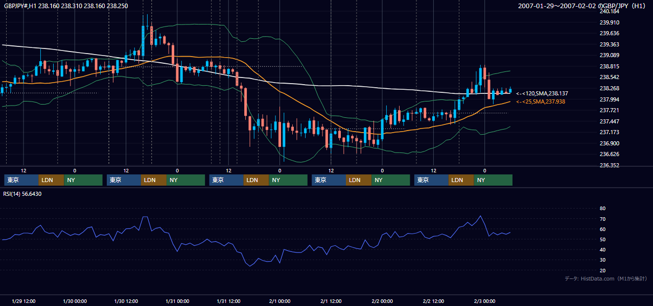The height and width of the screenshot is (306, 653).
Task: Select the NY session block above 2/2 00:00
Action: pyautogui.click(x=391, y=180)
